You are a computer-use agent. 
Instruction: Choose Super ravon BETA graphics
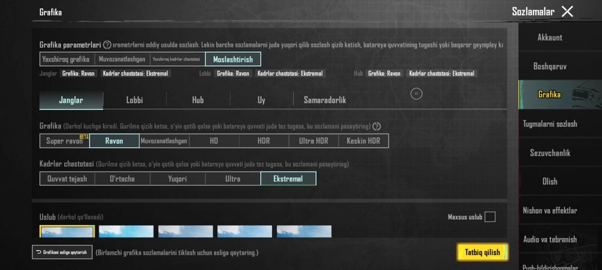coord(64,141)
